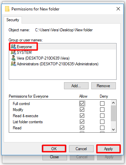
Task: Toggle Allow for Modify
Action: coord(82,109)
